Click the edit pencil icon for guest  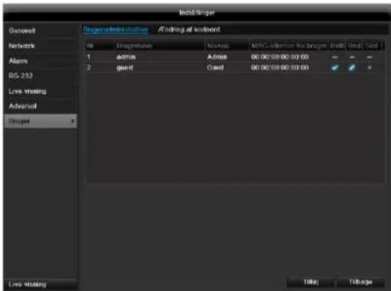coord(351,68)
